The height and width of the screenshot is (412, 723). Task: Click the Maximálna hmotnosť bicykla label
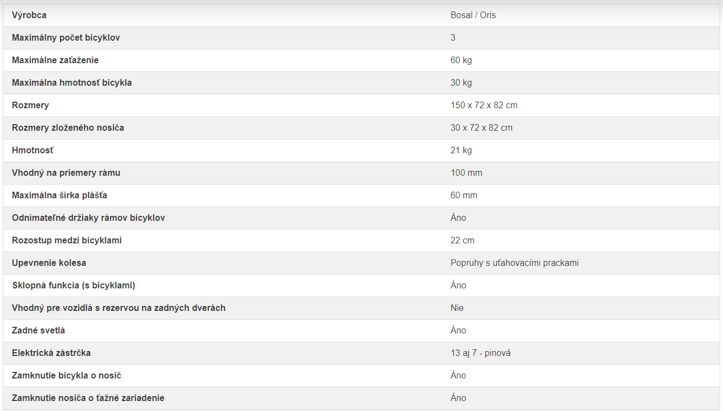72,83
